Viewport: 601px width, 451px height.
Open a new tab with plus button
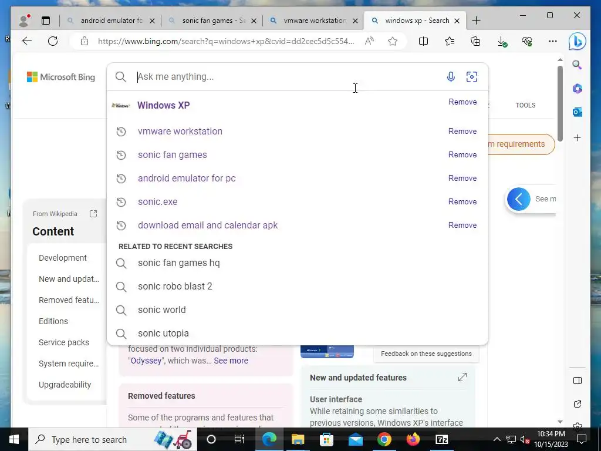476,21
